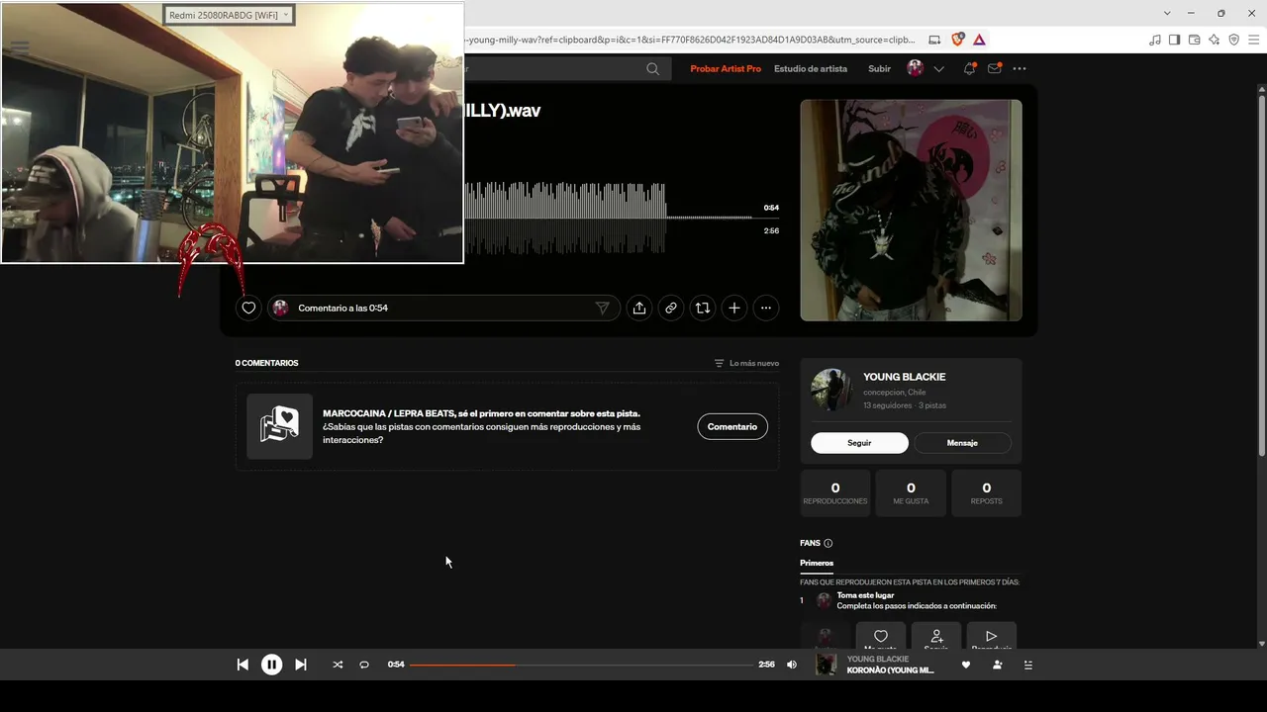Open the Brave Wallet icon
This screenshot has width=1267, height=712.
pos(1194,40)
